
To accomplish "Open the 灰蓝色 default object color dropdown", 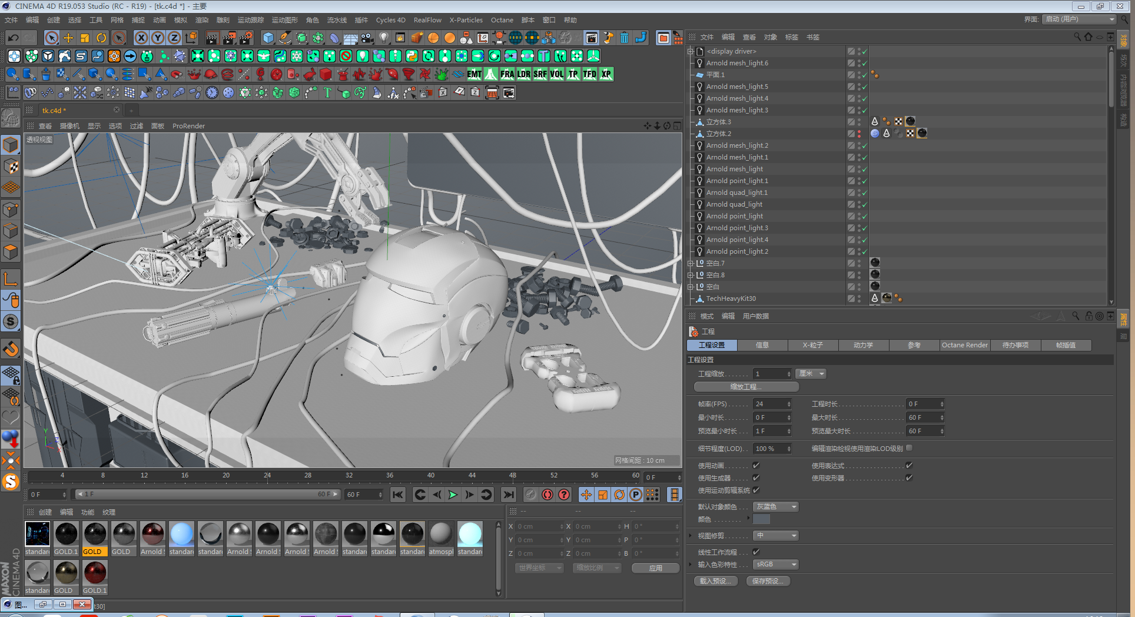I will click(x=776, y=507).
